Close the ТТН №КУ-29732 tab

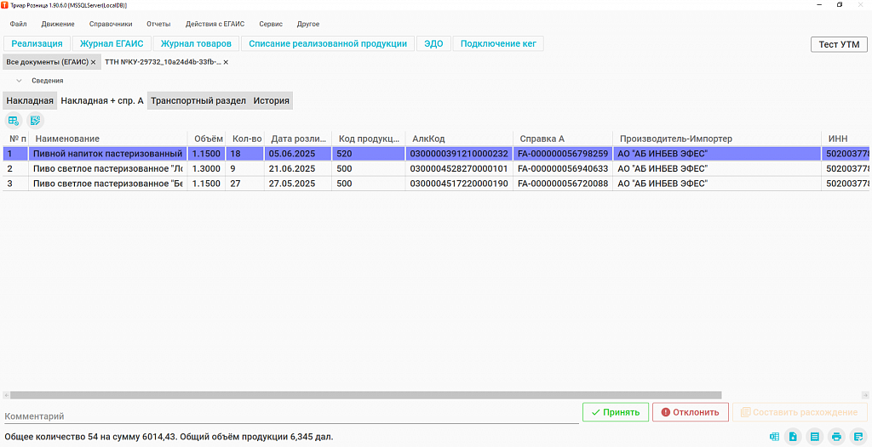226,62
